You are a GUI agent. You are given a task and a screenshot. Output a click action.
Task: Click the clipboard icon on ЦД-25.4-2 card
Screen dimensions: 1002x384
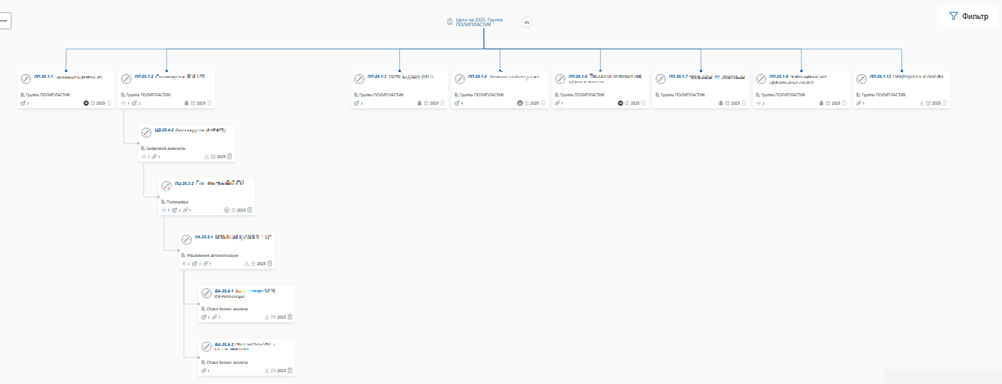coord(230,157)
